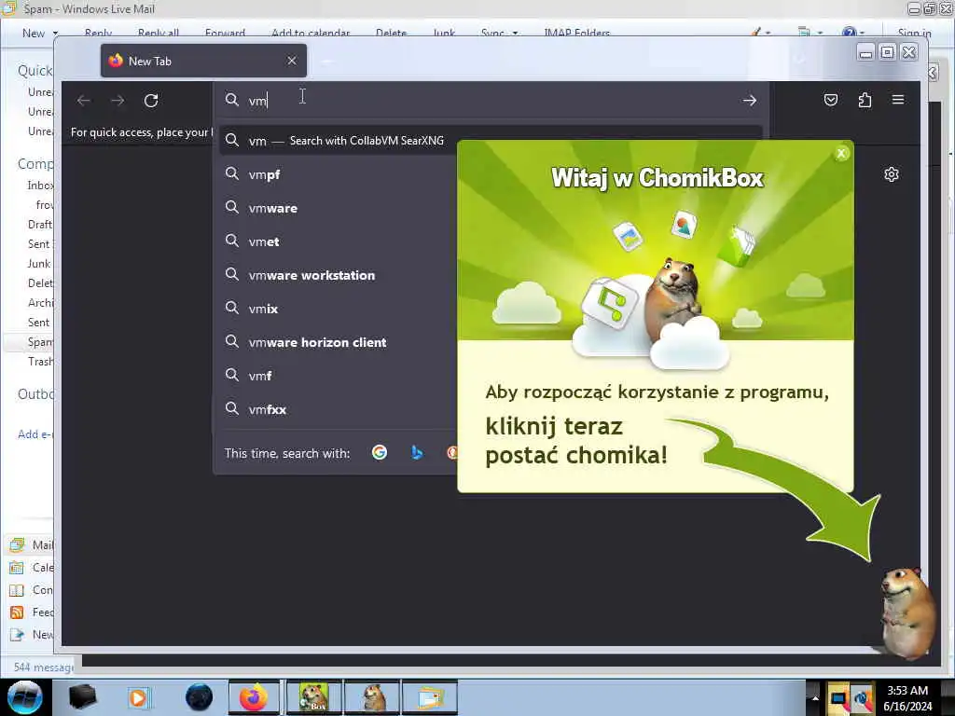This screenshot has height=716, width=955.
Task: Select the vmware suggestion
Action: tap(338, 208)
